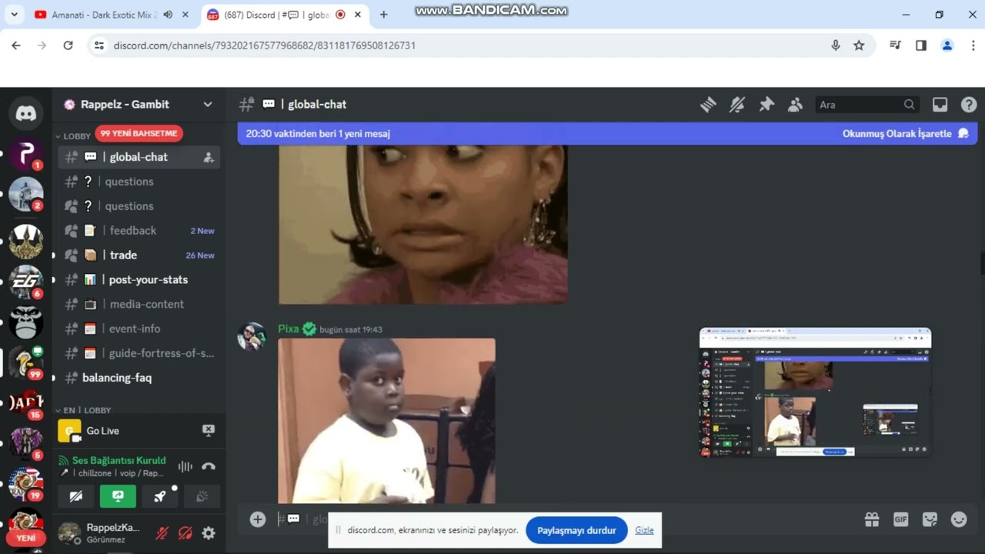The width and height of the screenshot is (985, 554).
Task: Click the Gizle link
Action: click(644, 530)
